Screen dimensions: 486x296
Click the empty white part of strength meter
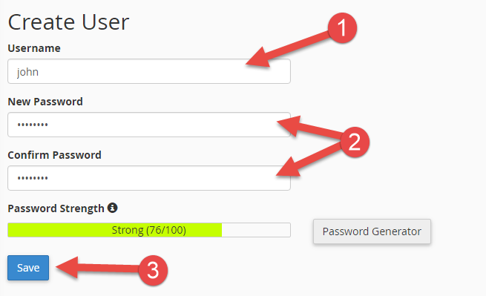pos(256,230)
